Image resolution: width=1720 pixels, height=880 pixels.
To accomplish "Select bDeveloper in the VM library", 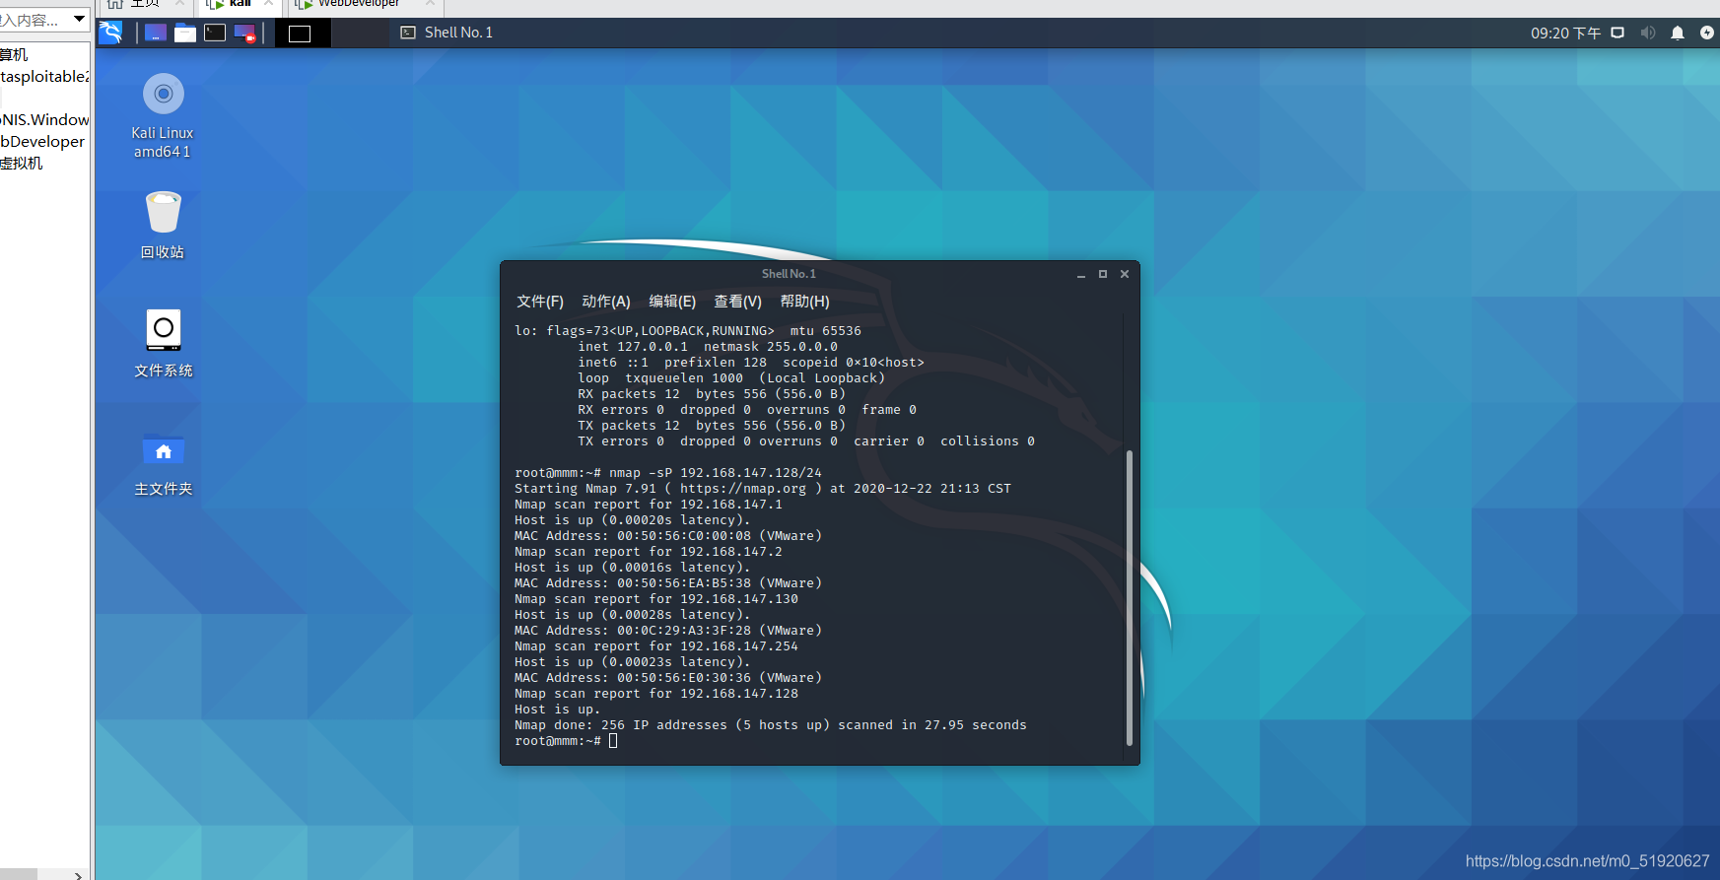I will (43, 141).
